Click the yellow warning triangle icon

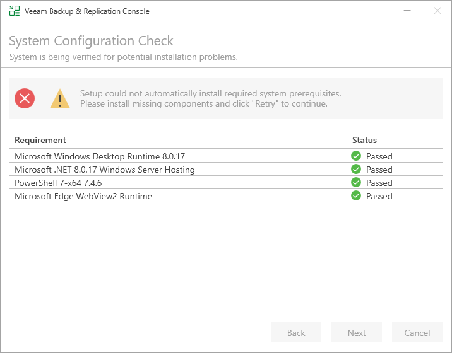point(60,98)
